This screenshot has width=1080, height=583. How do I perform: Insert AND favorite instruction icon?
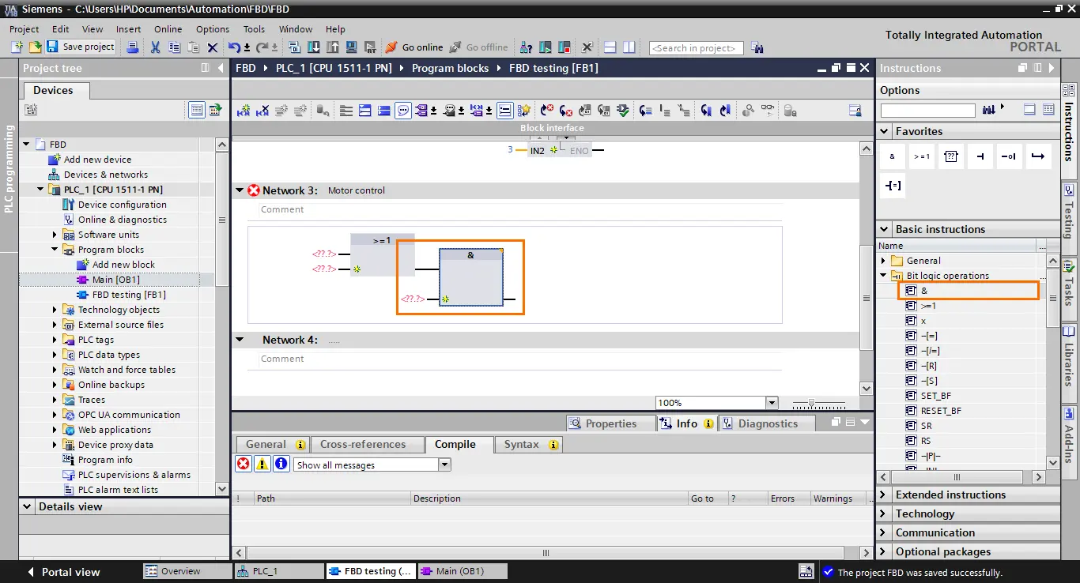pyautogui.click(x=892, y=156)
